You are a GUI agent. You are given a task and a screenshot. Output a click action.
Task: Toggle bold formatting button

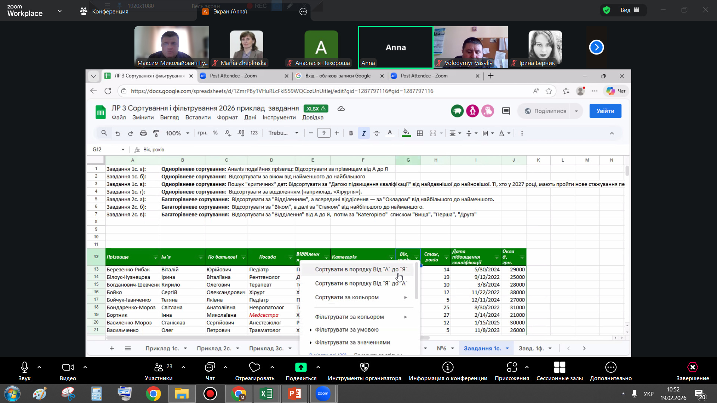click(351, 133)
